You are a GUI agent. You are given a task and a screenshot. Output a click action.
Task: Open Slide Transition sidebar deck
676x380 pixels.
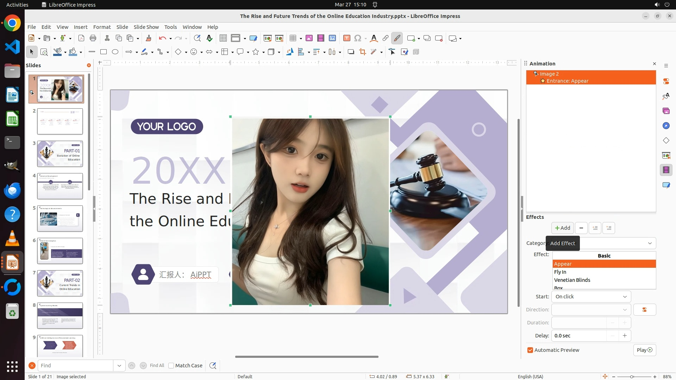pyautogui.click(x=666, y=155)
